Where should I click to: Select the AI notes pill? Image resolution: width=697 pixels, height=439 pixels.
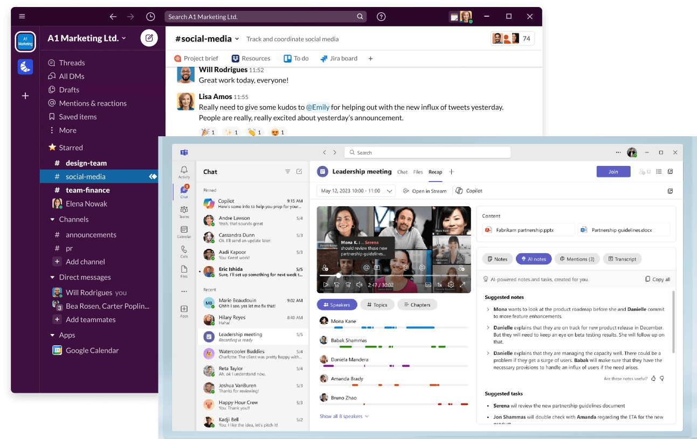click(x=533, y=259)
